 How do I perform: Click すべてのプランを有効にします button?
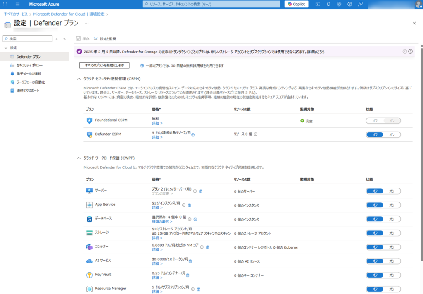pyautogui.click(x=105, y=65)
